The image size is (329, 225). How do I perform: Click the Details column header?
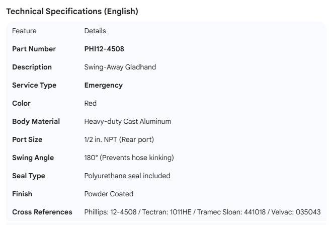(x=95, y=31)
